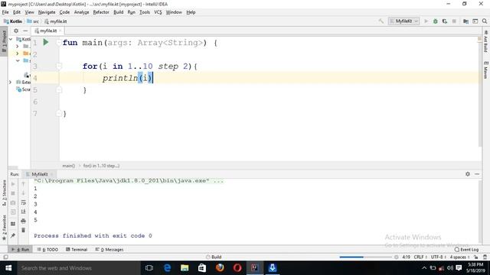The image size is (490, 275).
Task: Expand External Libraries in project tree
Action: [10, 82]
